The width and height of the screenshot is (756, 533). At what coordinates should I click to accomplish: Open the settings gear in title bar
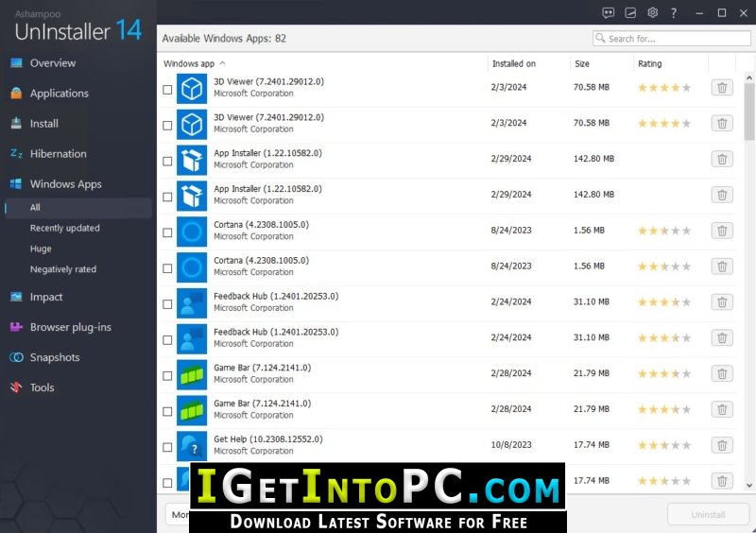652,12
